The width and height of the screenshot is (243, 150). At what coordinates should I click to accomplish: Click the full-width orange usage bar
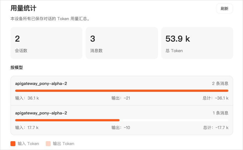pos(121,91)
